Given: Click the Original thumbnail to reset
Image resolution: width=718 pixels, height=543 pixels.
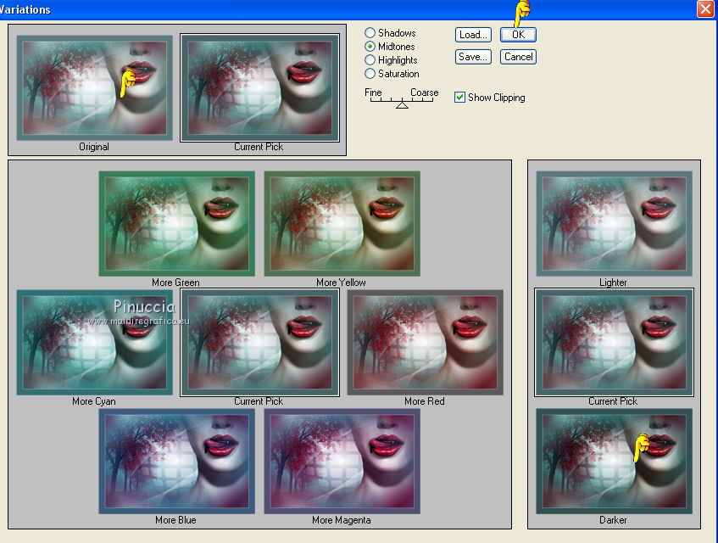Looking at the screenshot, I should [94, 88].
